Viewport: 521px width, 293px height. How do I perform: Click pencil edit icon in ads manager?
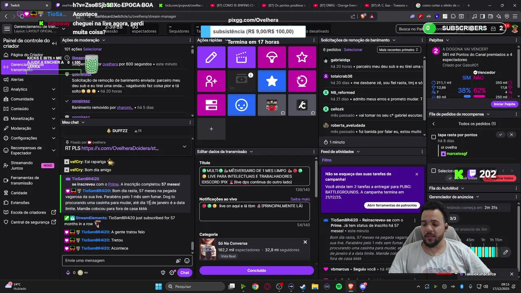[506, 252]
